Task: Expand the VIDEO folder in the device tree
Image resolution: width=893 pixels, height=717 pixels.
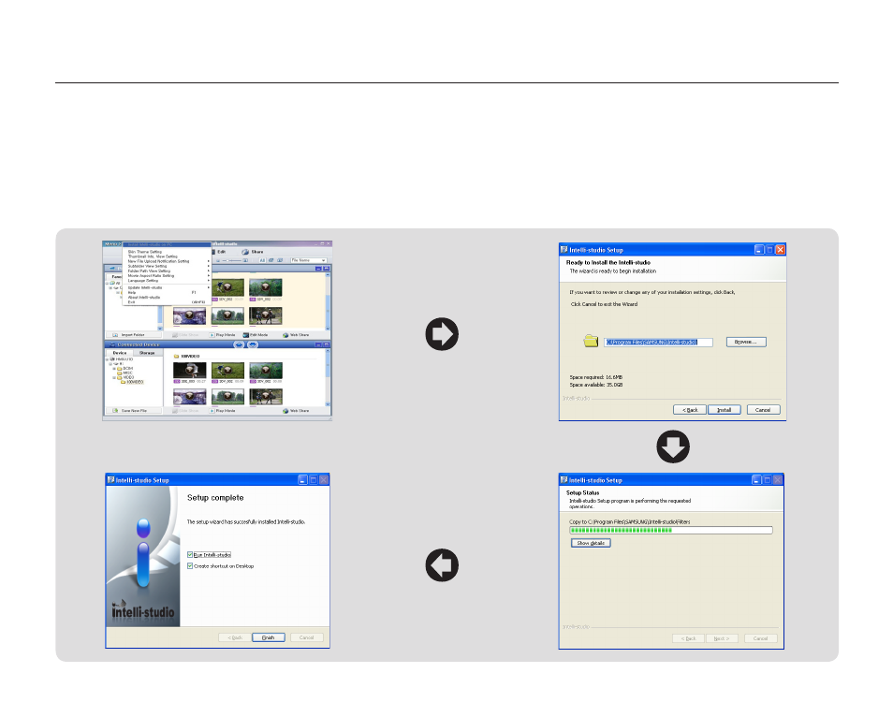Action: [114, 377]
